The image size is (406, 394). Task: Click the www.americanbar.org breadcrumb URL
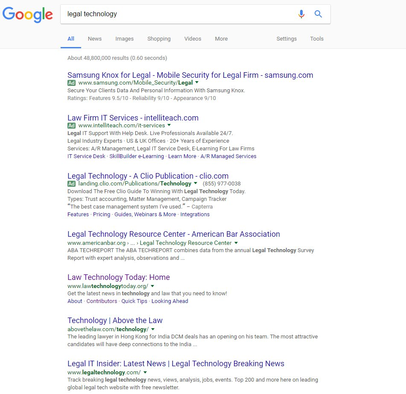[x=150, y=243]
